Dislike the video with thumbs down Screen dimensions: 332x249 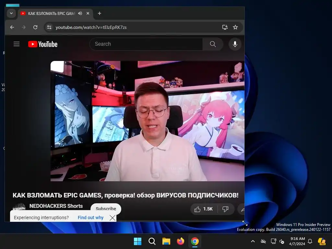(x=226, y=209)
